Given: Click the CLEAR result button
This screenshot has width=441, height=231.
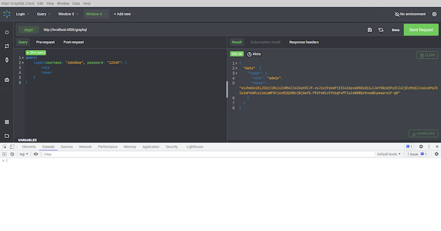Looking at the screenshot, I should [x=427, y=55].
